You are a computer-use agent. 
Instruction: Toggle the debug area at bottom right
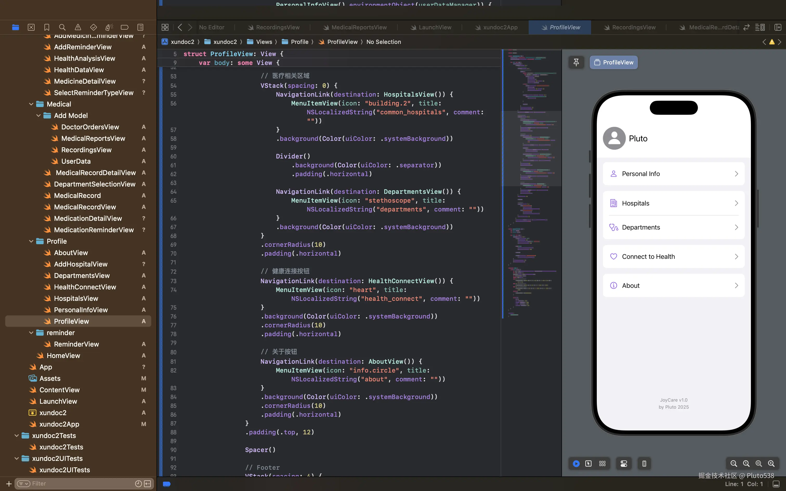pyautogui.click(x=776, y=484)
